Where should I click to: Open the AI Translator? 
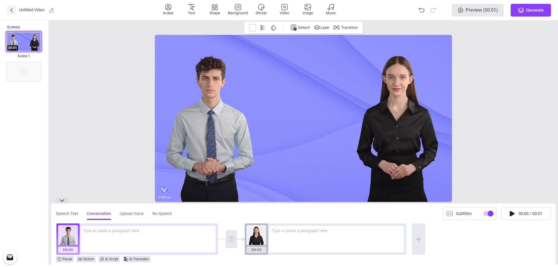coord(137,259)
